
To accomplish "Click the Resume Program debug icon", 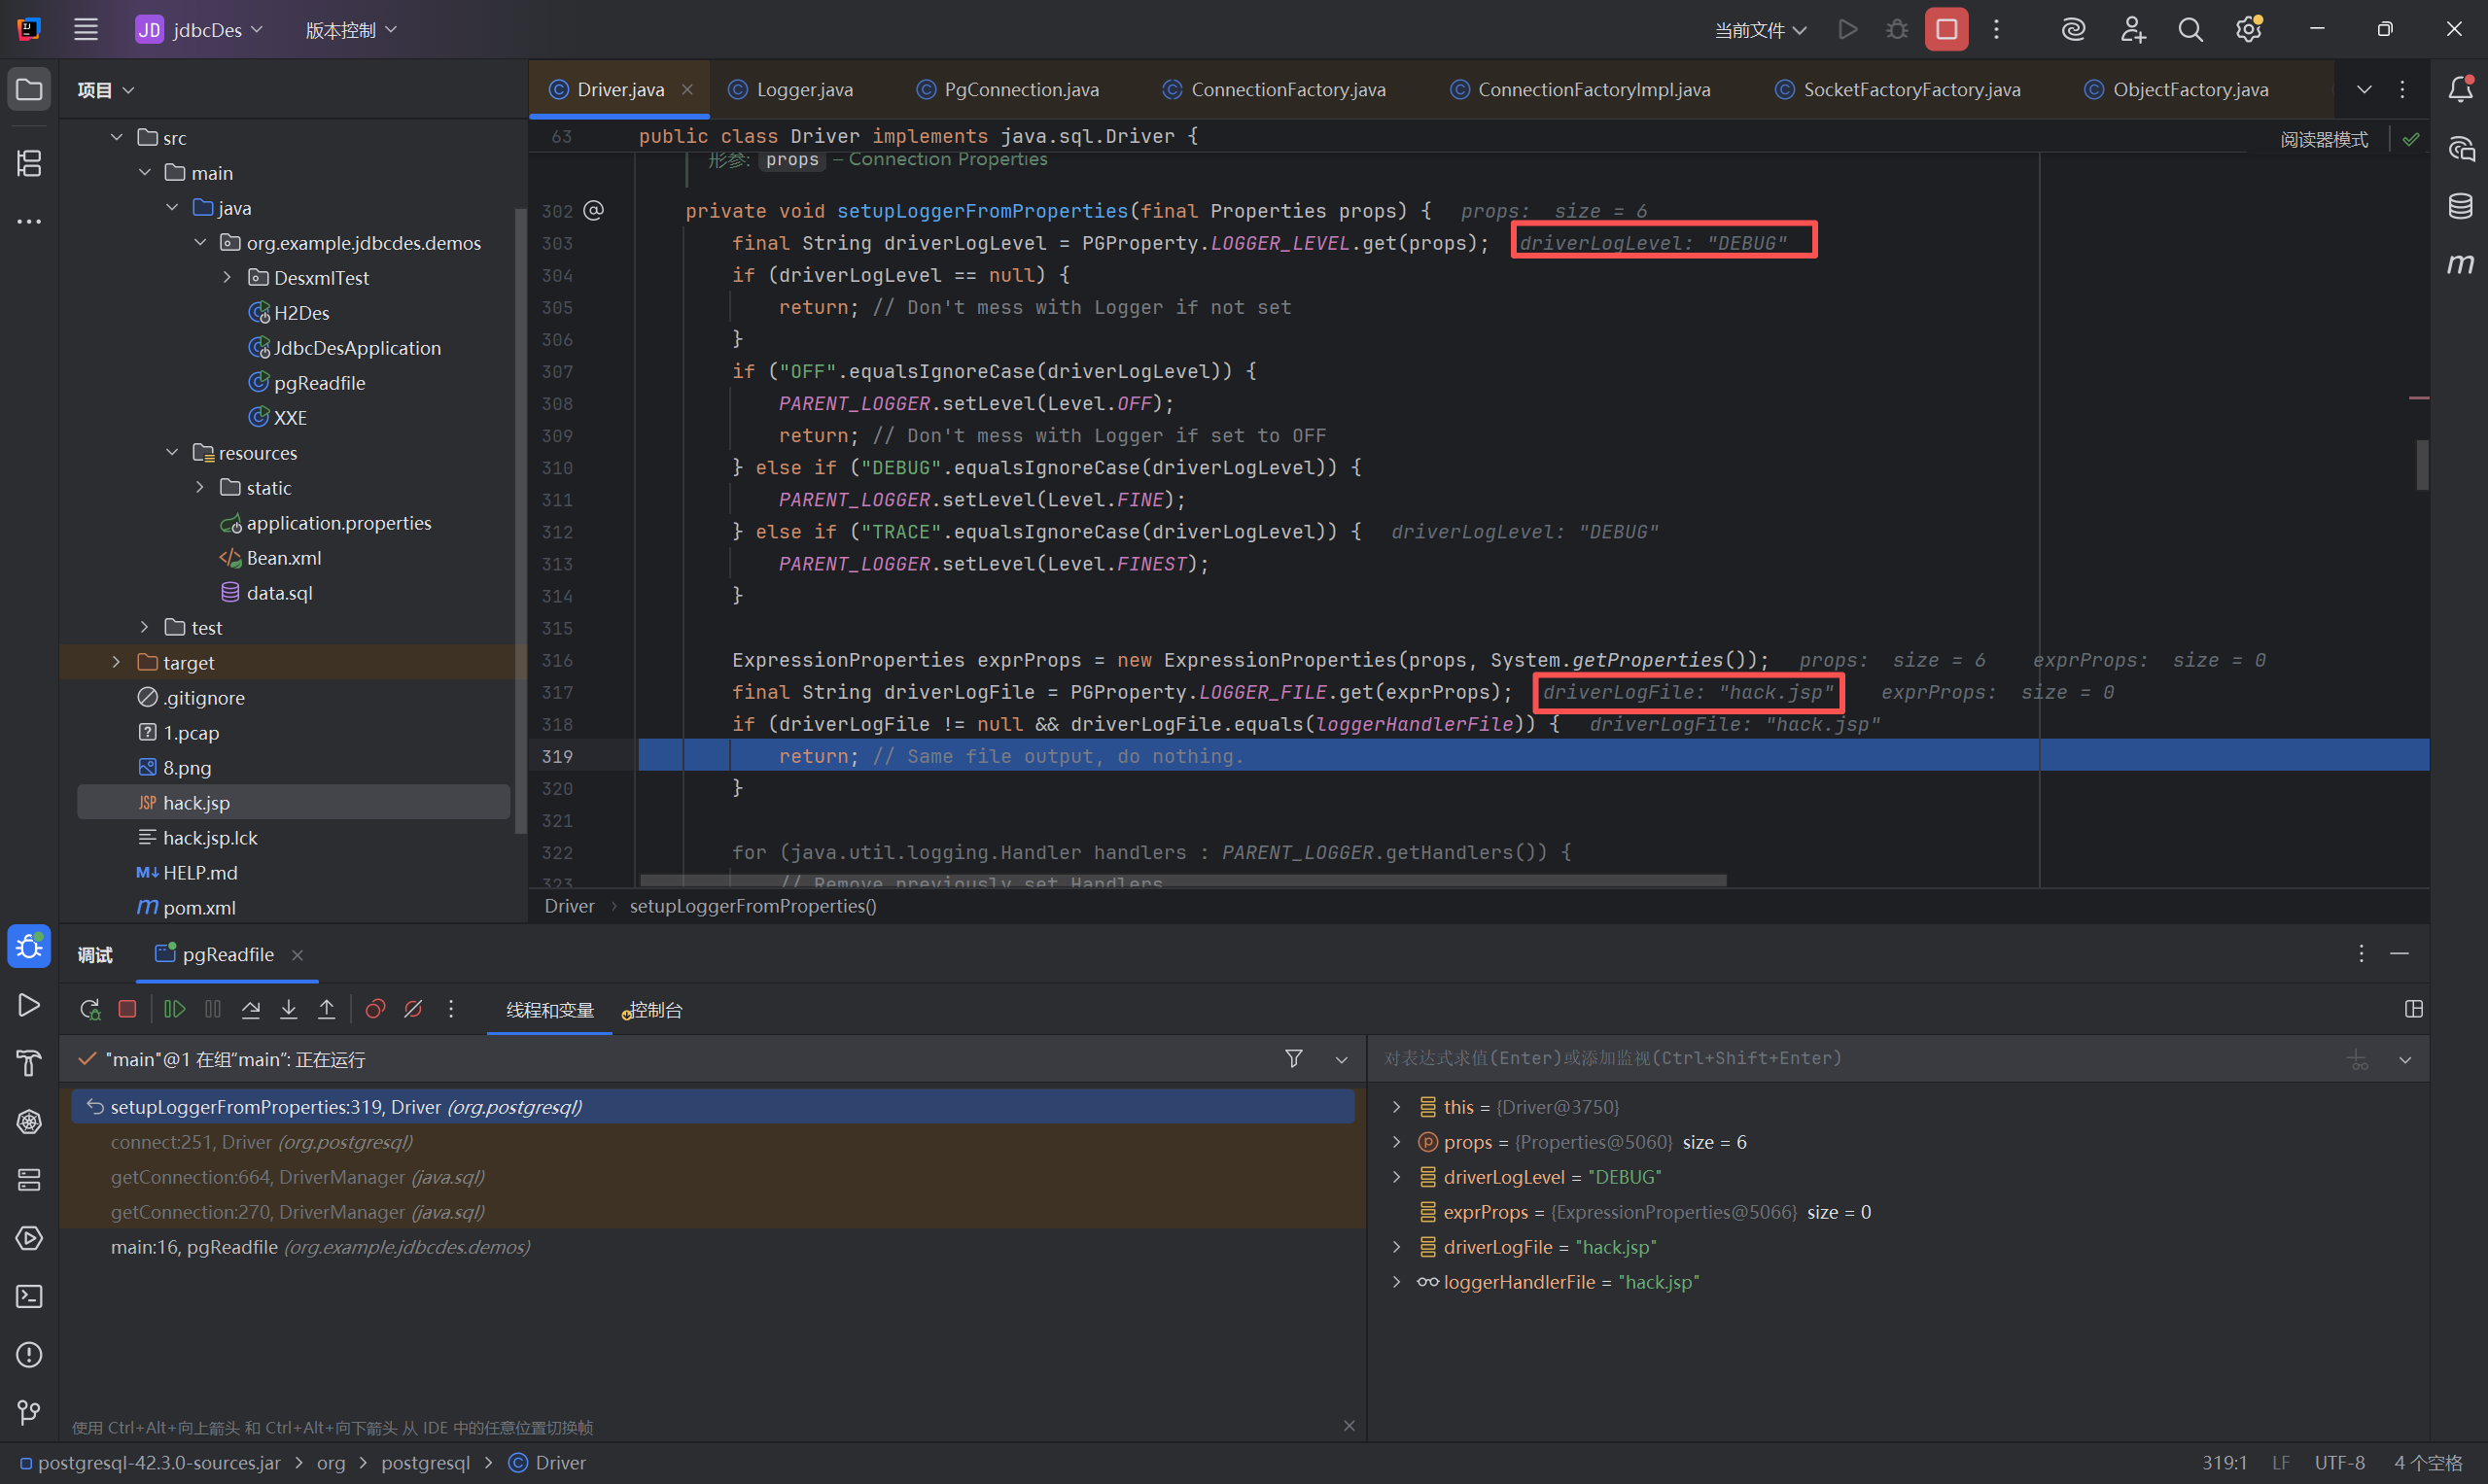I will tap(174, 1009).
